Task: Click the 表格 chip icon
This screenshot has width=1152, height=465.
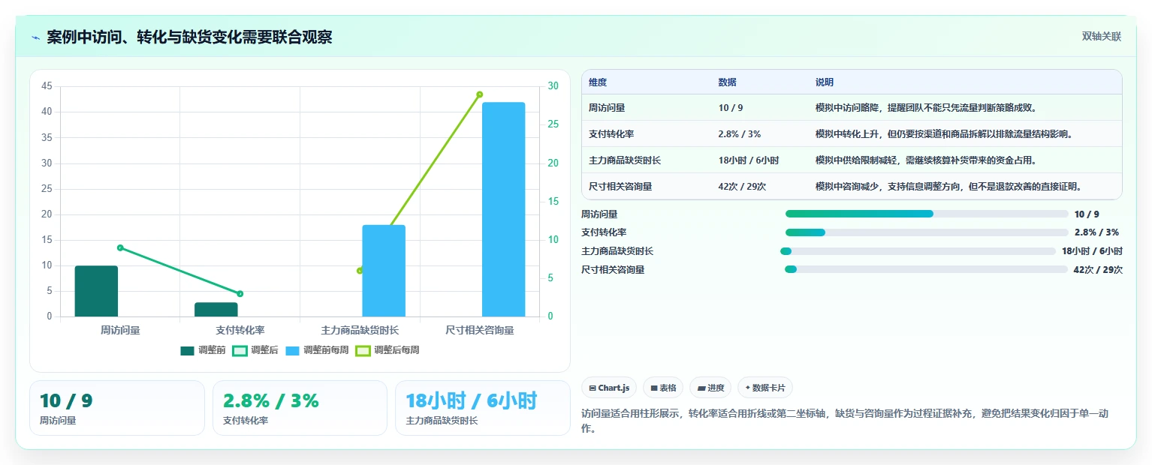Action: point(654,388)
